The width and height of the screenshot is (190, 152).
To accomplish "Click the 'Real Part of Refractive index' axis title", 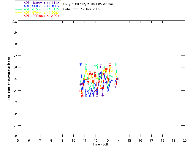I will (9, 79).
